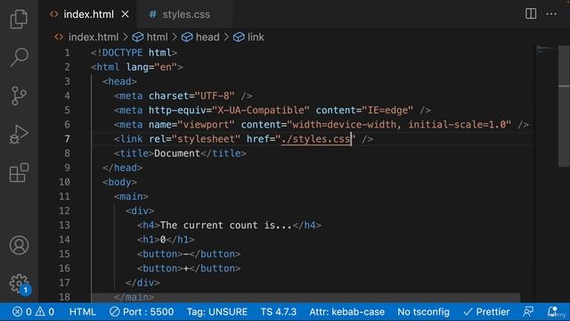The image size is (570, 321).
Task: Open the Extensions view
Action: click(x=19, y=172)
